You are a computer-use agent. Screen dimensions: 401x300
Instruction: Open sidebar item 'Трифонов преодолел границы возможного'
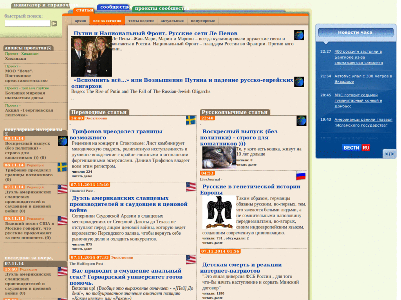29,175
